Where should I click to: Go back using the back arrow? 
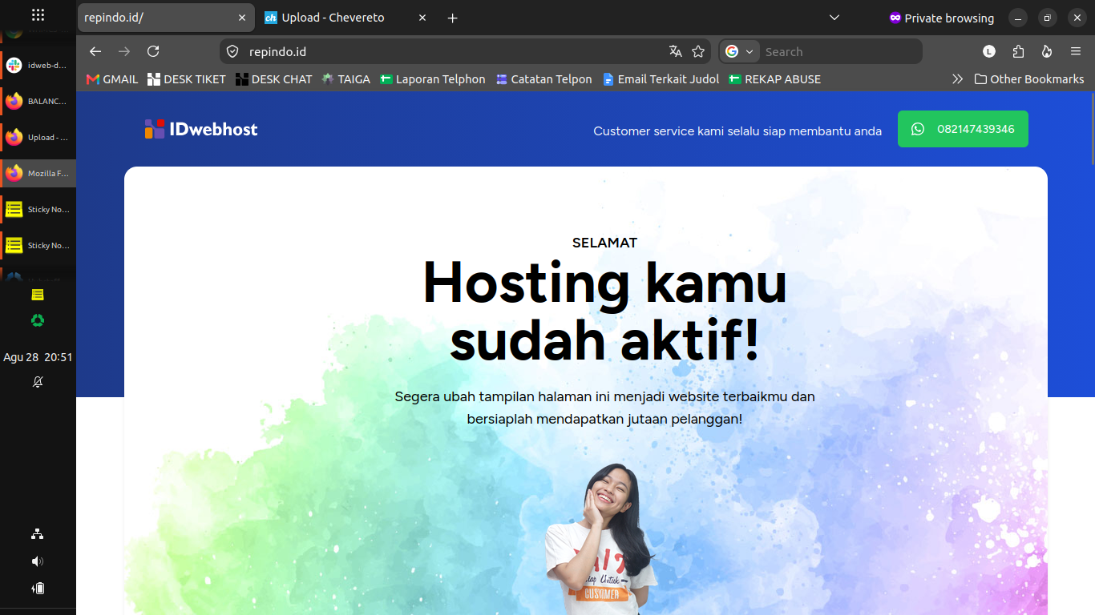point(95,51)
